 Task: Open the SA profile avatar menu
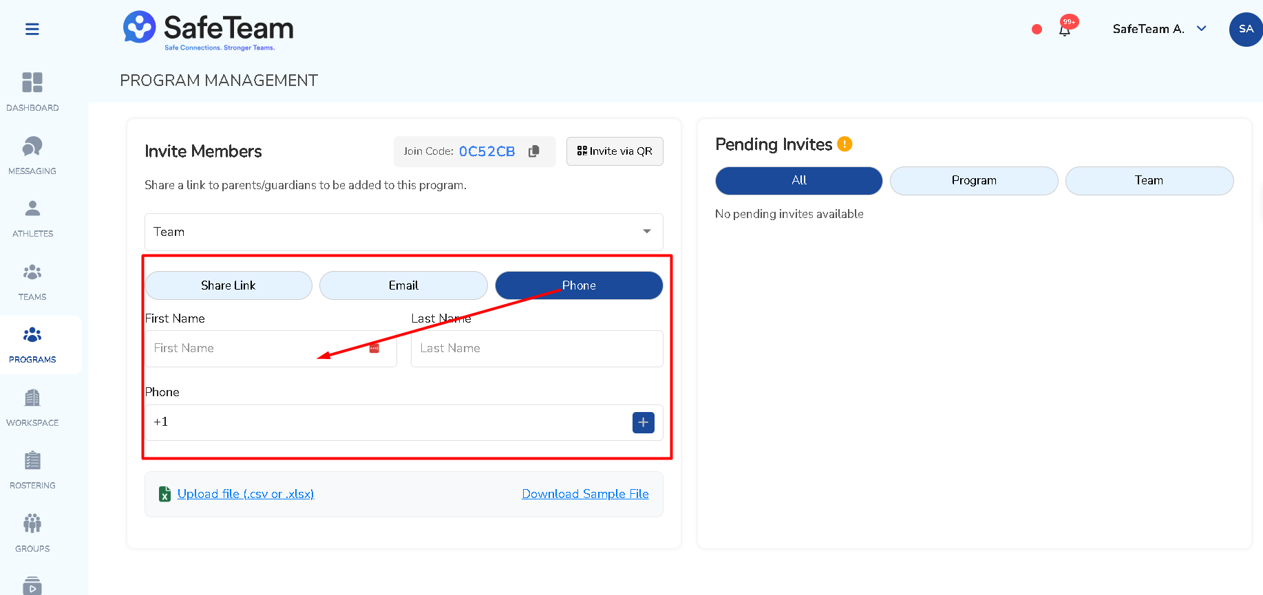1246,29
